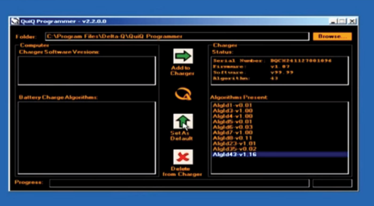
Task: Click the green up-arrow Set As Default icon
Action: coord(183,121)
